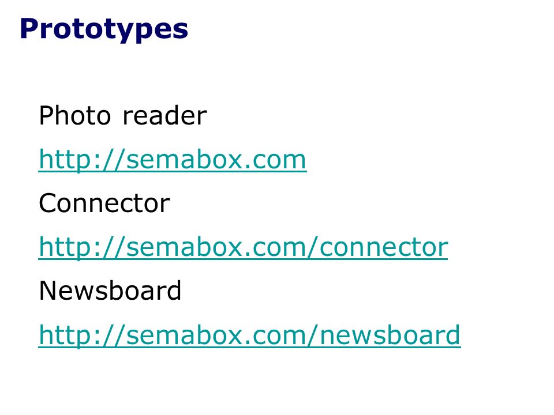Viewport: 554px width, 415px height.
Task: Select the word Photo
Action: pos(75,115)
